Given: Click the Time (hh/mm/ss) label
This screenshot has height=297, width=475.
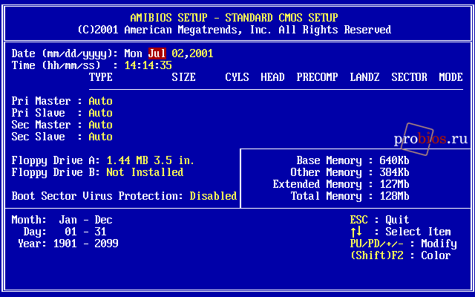Looking at the screenshot, I should pyautogui.click(x=65, y=65).
